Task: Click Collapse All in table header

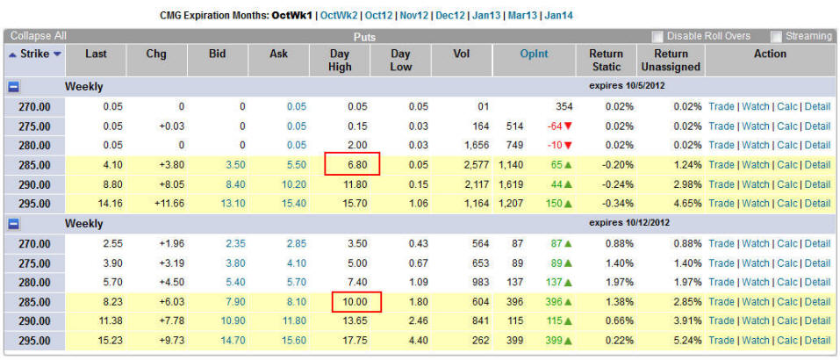Action: click(x=38, y=36)
